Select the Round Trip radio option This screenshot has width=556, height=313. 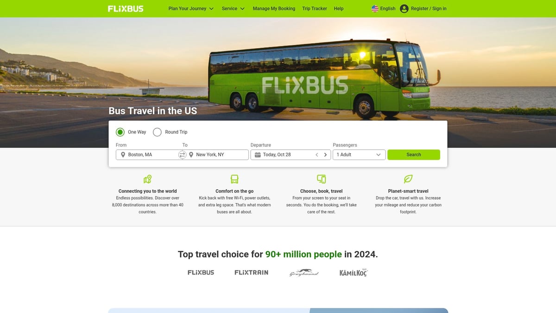coord(157,132)
